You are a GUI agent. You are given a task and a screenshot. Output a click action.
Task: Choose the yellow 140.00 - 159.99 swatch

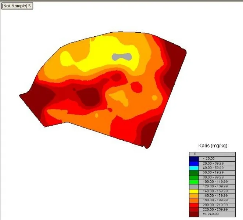pos(194,191)
